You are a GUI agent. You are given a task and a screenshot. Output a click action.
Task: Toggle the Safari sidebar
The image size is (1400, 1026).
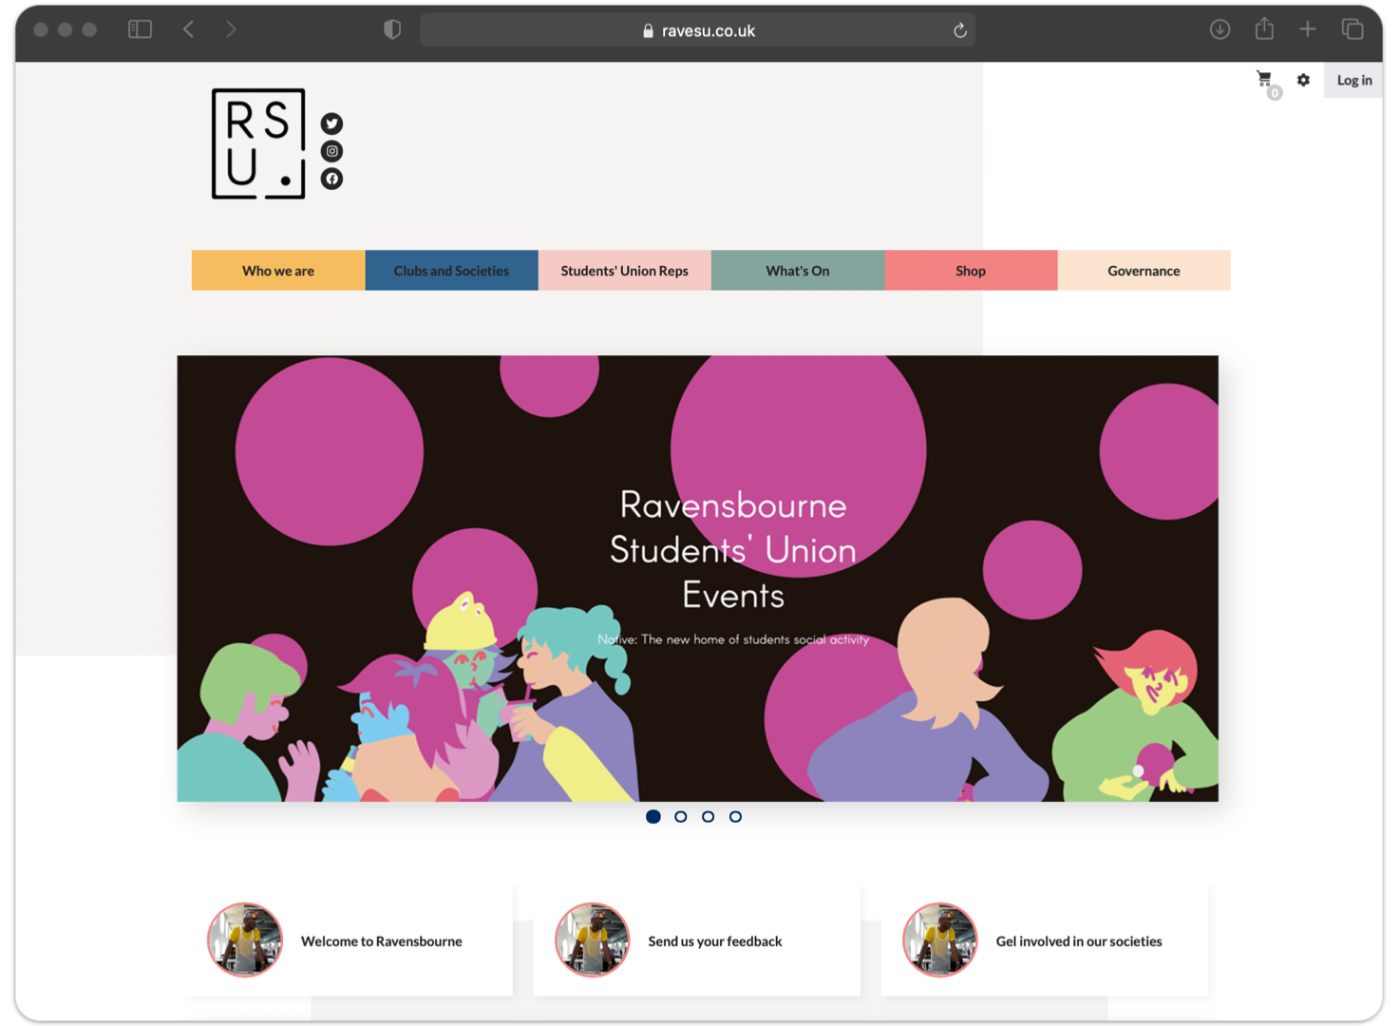tap(141, 29)
